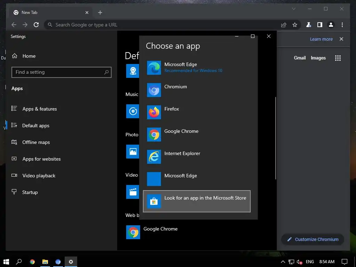This screenshot has height=267, width=356.
Task: Open taskbar search
Action: pyautogui.click(x=19, y=261)
